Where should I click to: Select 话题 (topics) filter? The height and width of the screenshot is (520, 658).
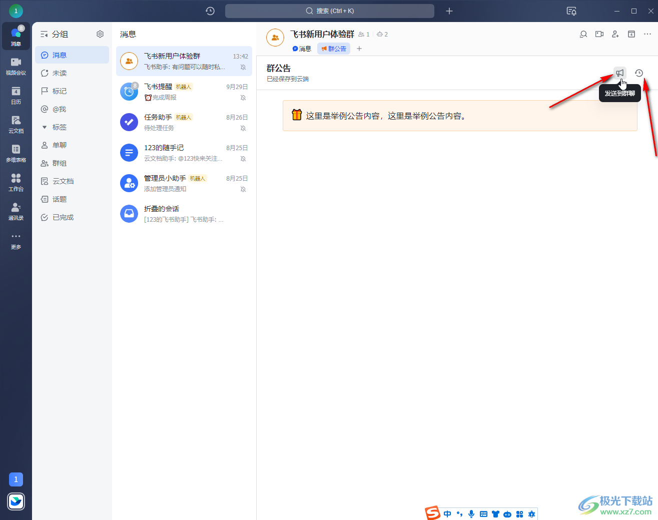(x=72, y=199)
